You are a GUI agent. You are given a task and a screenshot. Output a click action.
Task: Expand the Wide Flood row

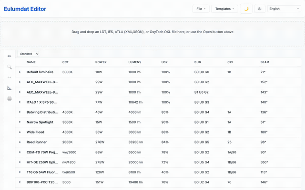[20, 132]
